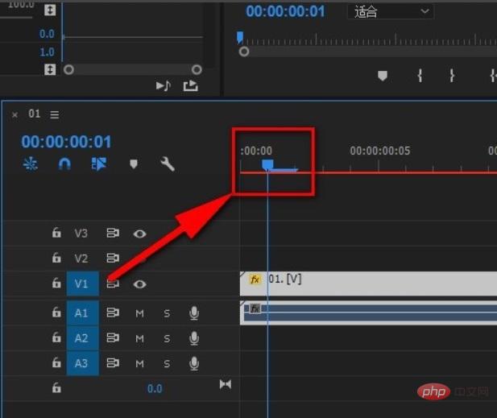Toggle insert sequences as nests option
The image size is (497, 418).
coord(31,164)
